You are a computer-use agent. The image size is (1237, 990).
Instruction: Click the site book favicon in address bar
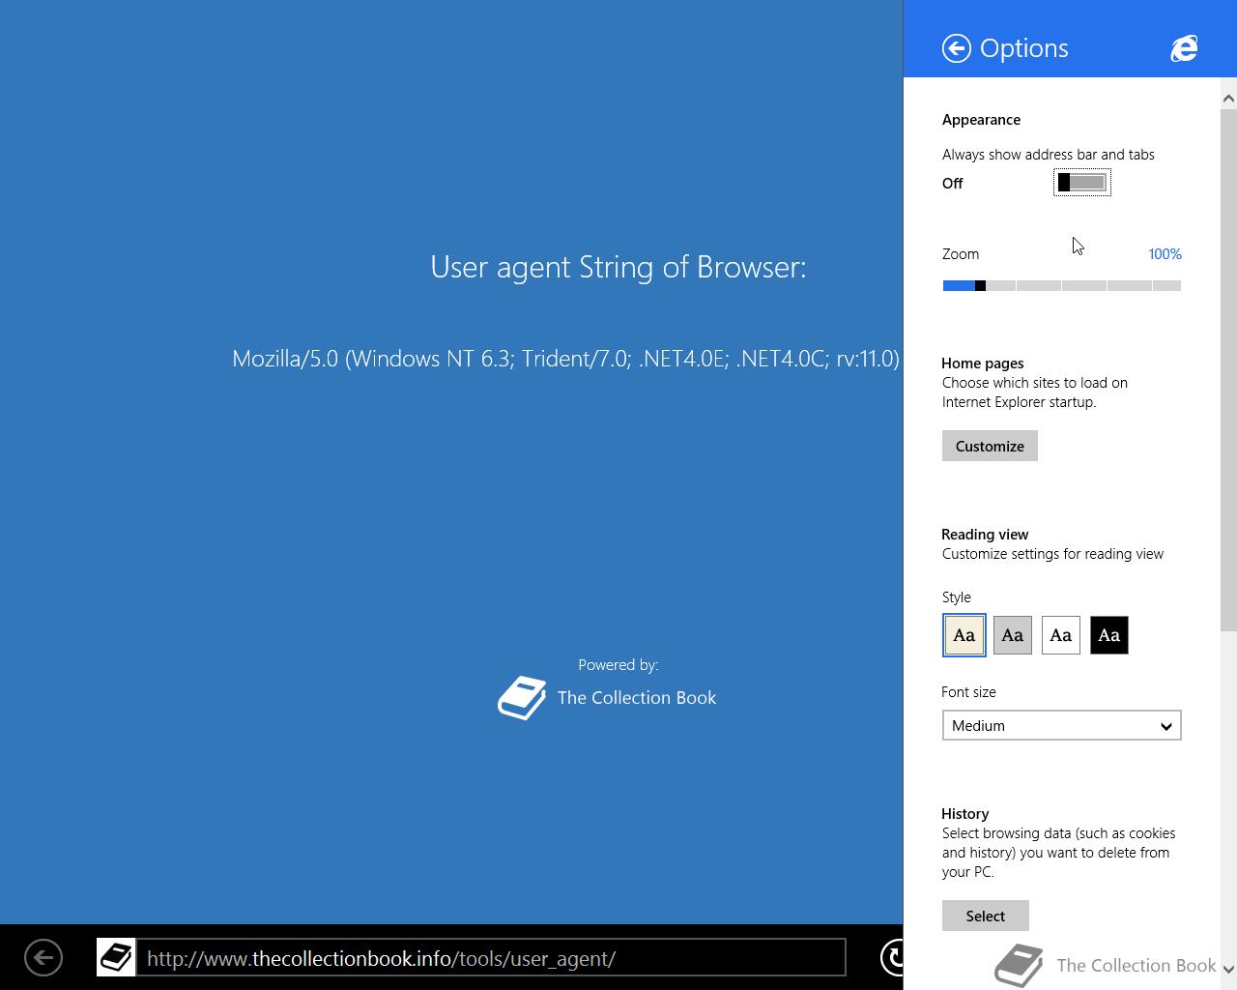pyautogui.click(x=116, y=958)
